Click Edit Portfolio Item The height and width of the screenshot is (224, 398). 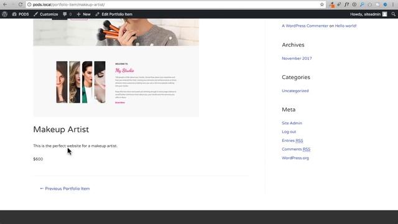coord(114,14)
